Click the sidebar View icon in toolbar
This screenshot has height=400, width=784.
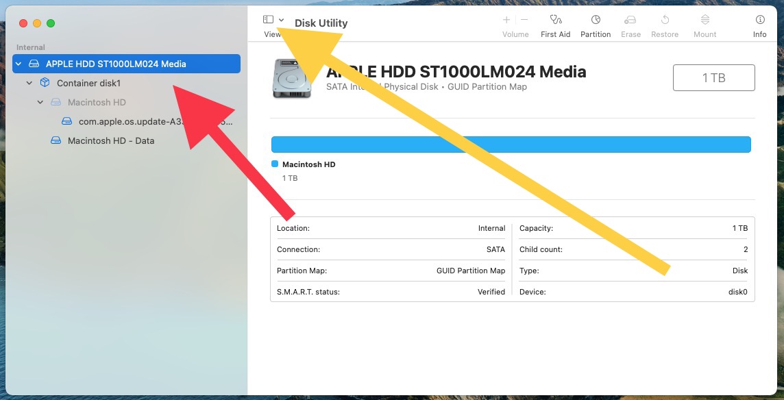click(x=269, y=19)
